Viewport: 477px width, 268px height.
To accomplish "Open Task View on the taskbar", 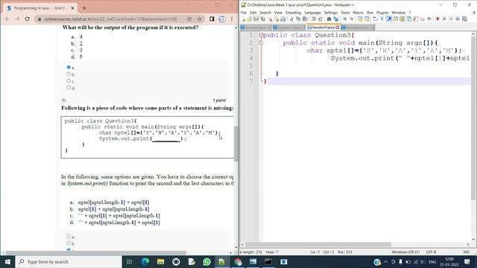I will (x=129, y=261).
